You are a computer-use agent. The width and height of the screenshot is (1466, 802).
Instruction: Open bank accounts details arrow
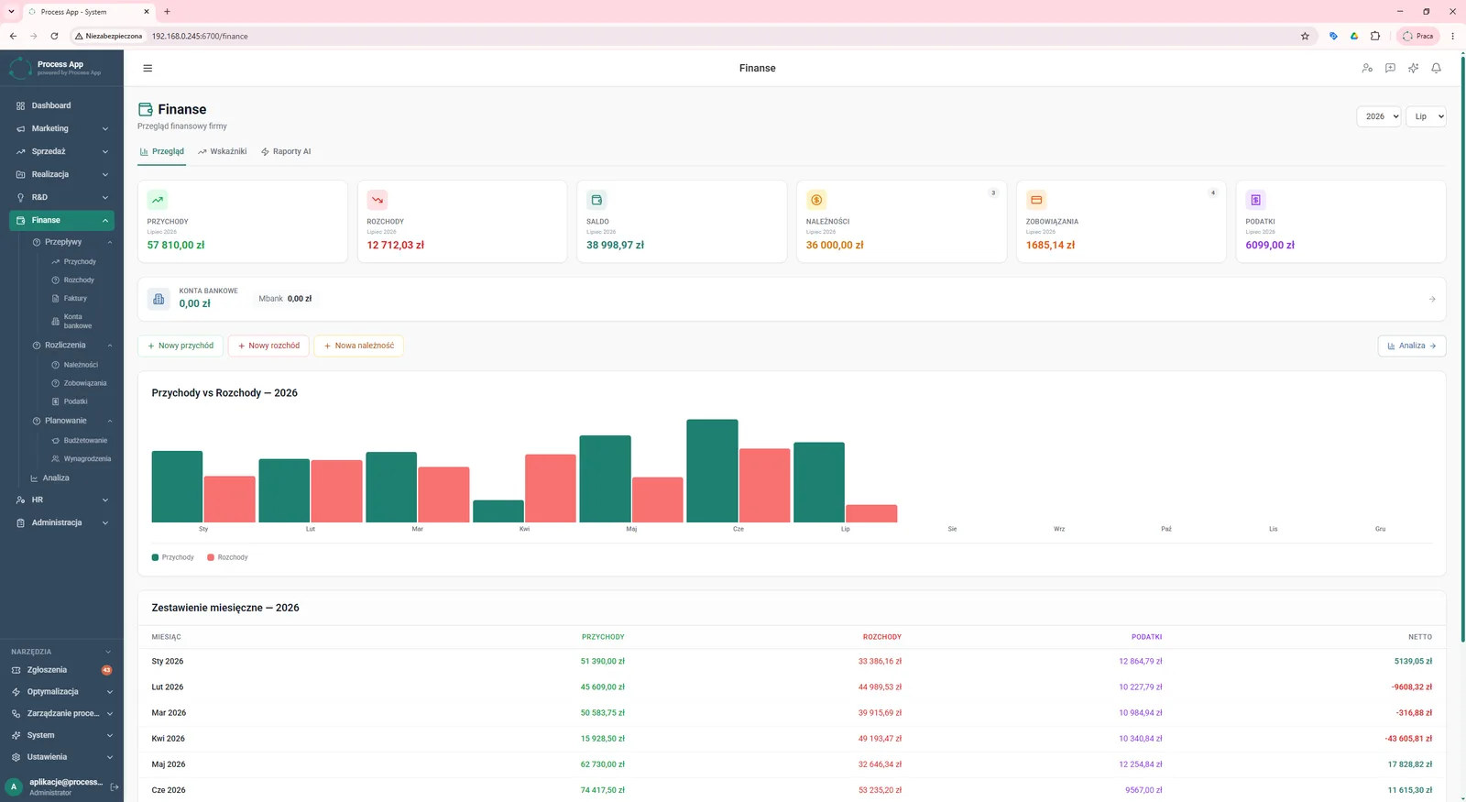pyautogui.click(x=1432, y=299)
